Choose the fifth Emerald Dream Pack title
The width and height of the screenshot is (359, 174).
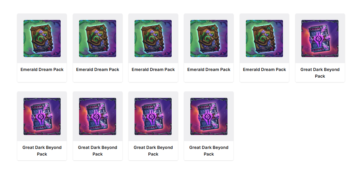coord(265,69)
